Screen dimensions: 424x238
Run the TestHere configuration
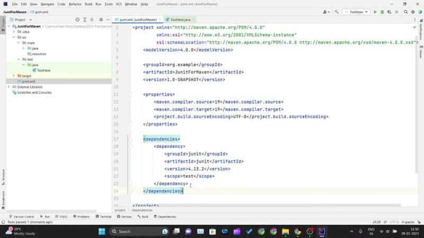click(x=375, y=12)
